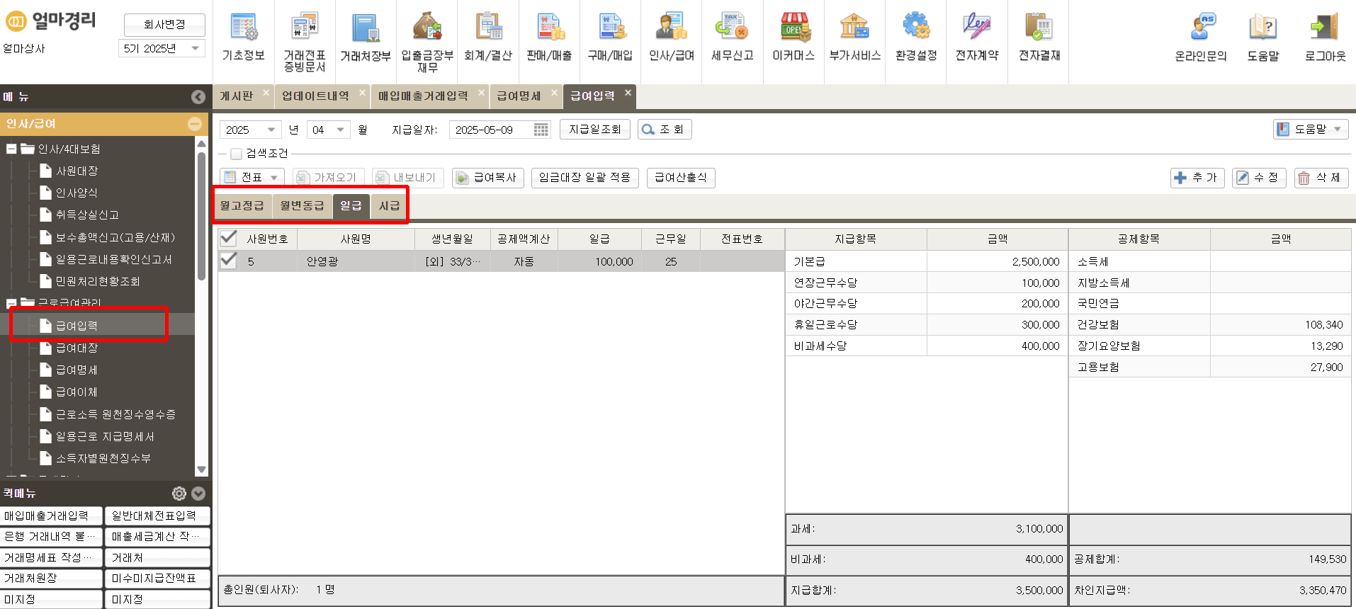Open 급여이체 in the menu tree

click(77, 392)
